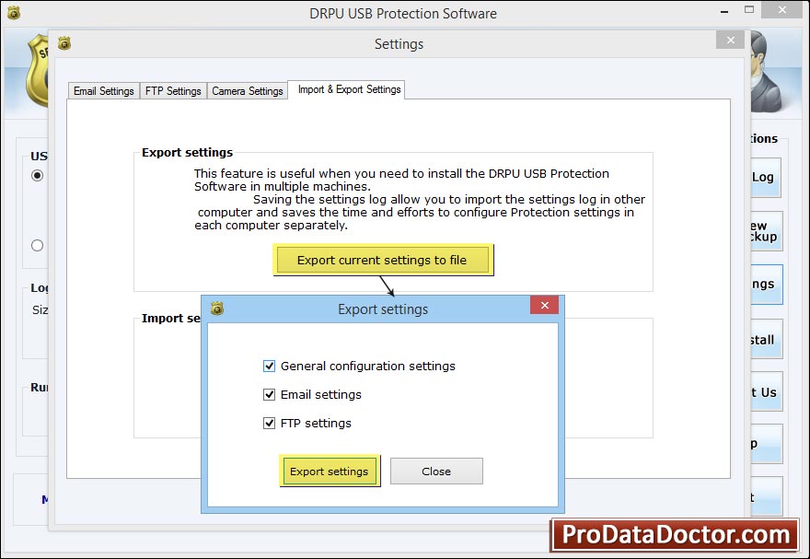Click the Export settings button

tap(330, 471)
